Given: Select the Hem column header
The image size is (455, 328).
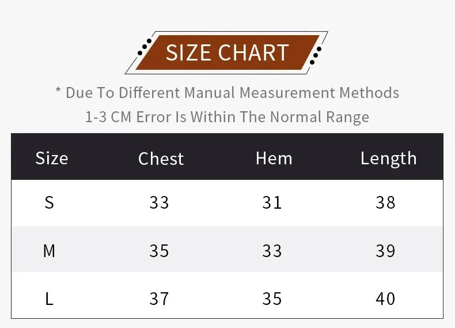Looking at the screenshot, I should 274,158.
